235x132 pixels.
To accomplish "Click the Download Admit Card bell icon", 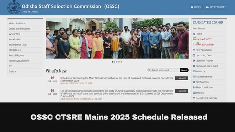I will click(x=194, y=66).
